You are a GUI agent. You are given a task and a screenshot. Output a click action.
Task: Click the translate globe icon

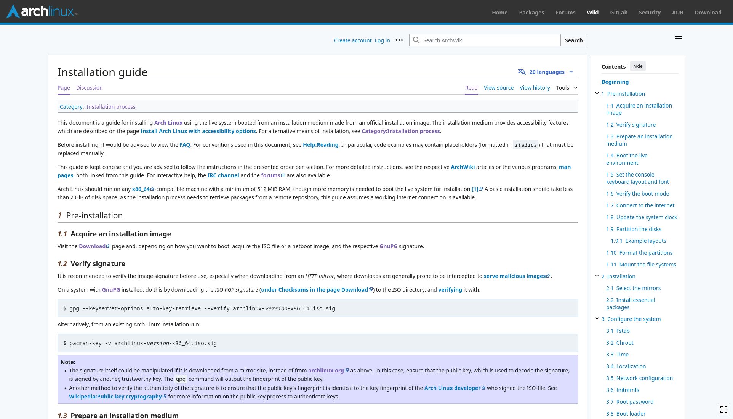[x=522, y=72]
